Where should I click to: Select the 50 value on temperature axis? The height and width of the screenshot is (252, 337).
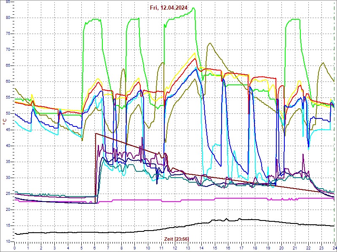tap(8, 114)
